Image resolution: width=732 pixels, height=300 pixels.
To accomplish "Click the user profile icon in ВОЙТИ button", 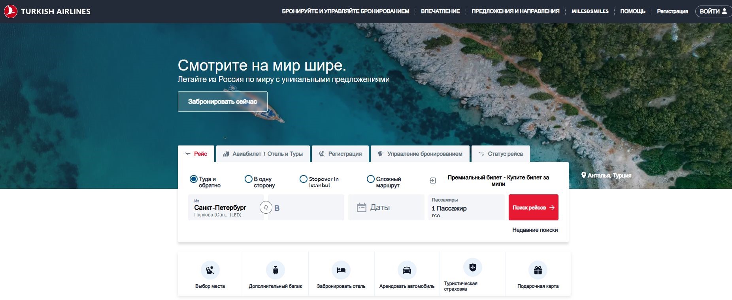I will click(x=724, y=11).
